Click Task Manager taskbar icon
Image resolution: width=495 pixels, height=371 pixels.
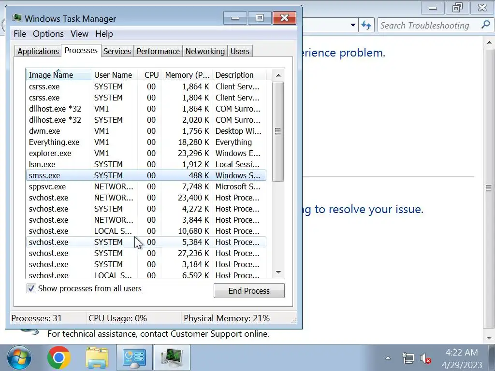click(x=172, y=358)
